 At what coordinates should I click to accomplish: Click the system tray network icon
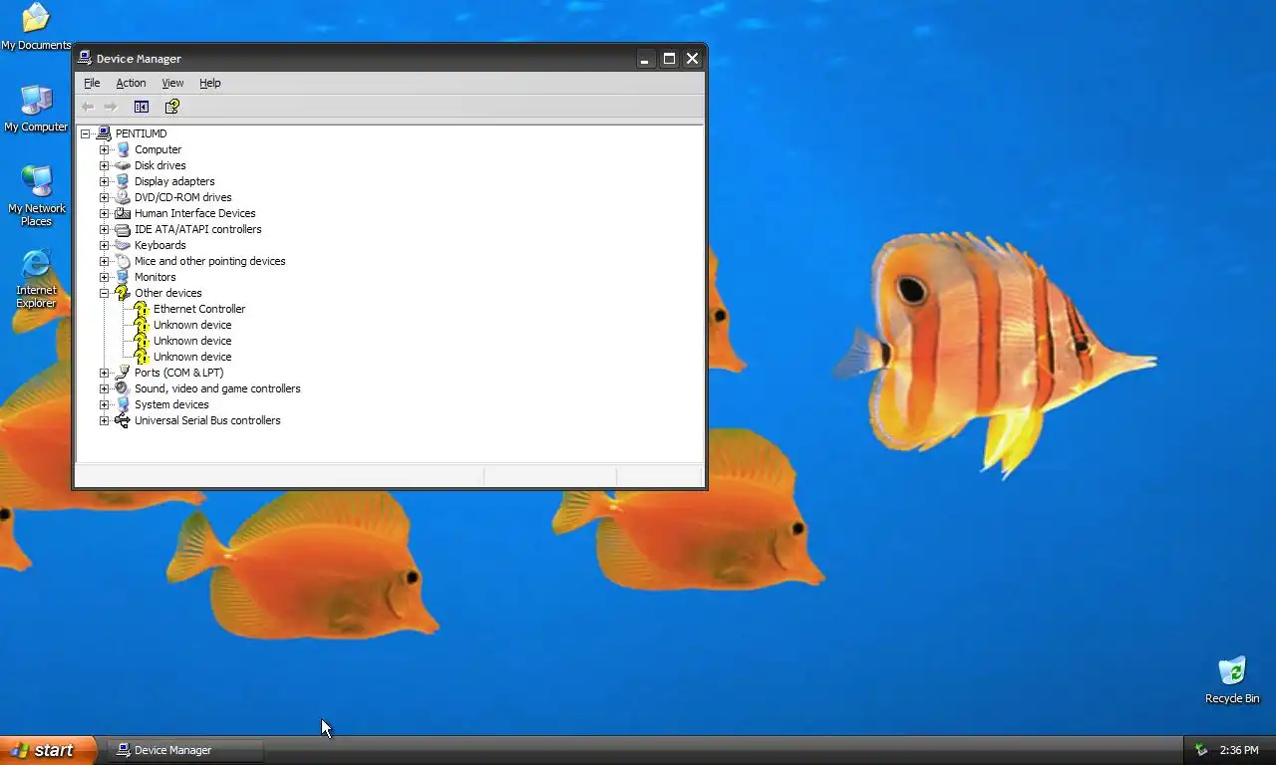pyautogui.click(x=1201, y=750)
